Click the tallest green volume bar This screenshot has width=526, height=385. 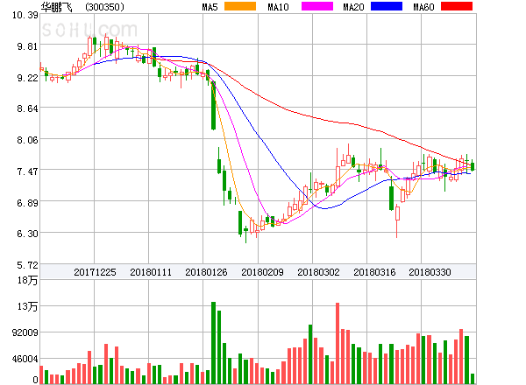coord(213,343)
